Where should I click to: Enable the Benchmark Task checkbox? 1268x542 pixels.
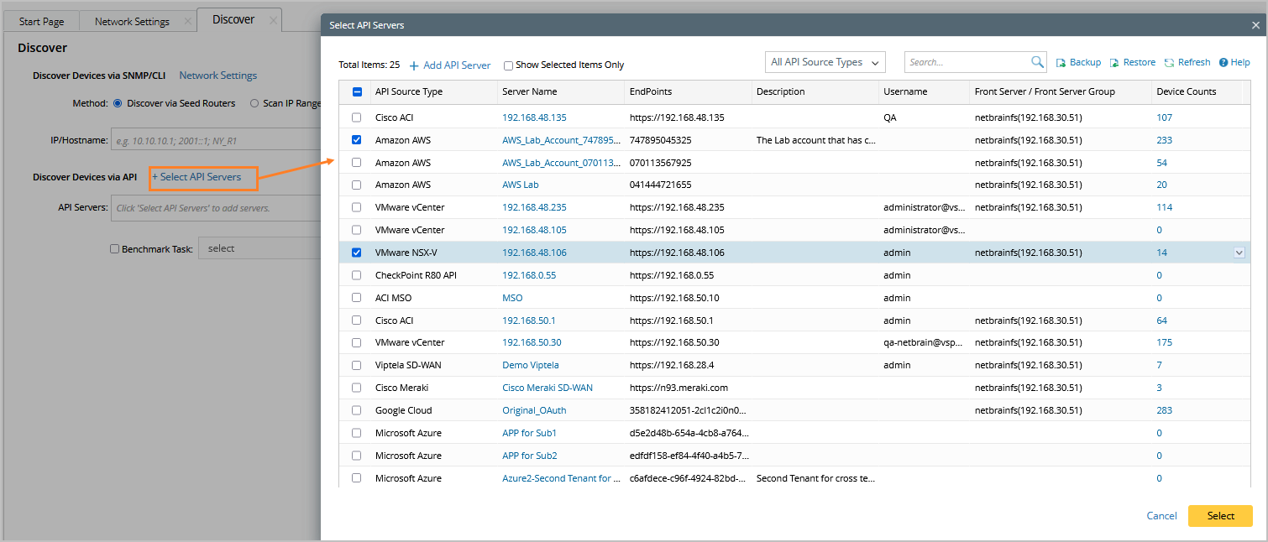tap(114, 249)
